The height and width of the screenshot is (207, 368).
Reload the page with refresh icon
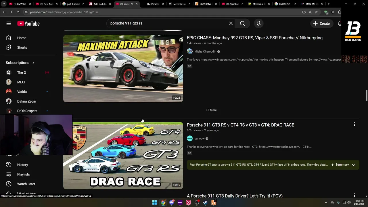tap(18, 12)
